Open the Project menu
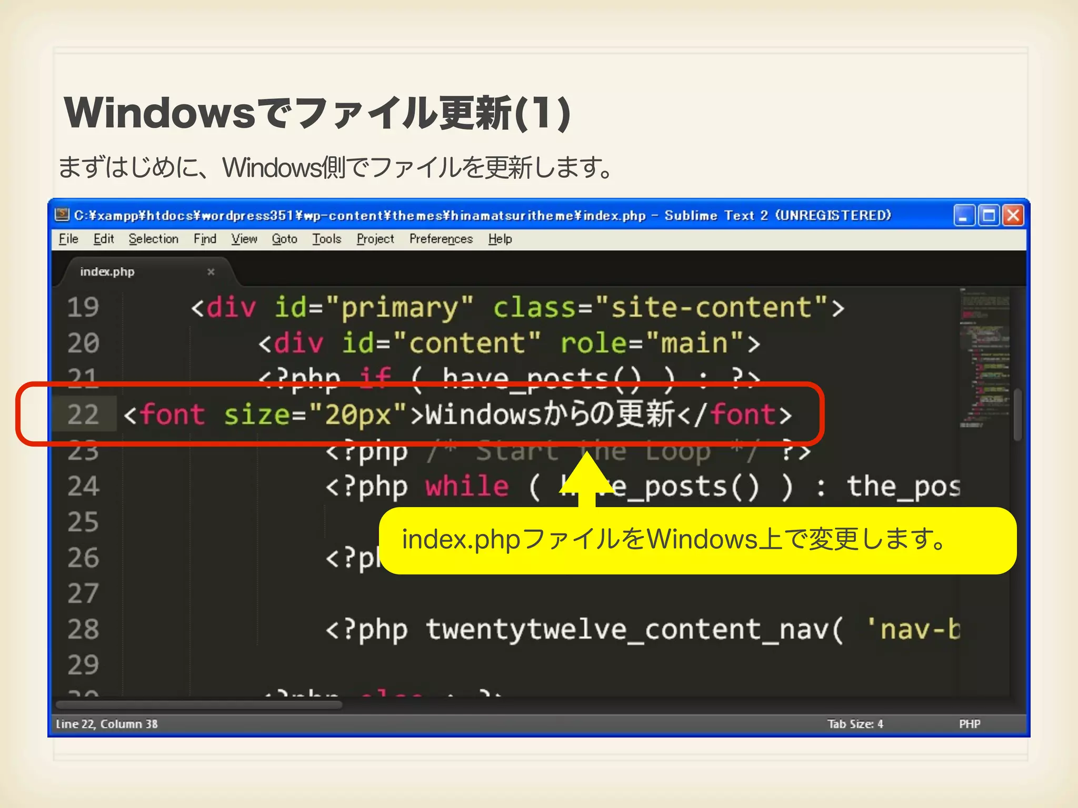The image size is (1078, 808). click(375, 239)
